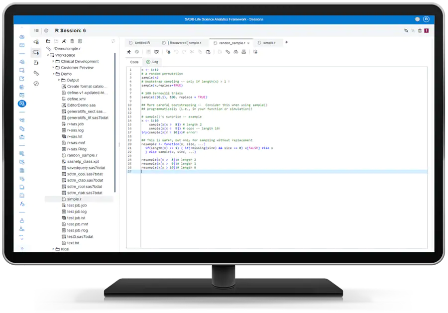Viewport: 448px width, 313px height.
Task: Select randon_sample.r in the file tree
Action: 82,155
